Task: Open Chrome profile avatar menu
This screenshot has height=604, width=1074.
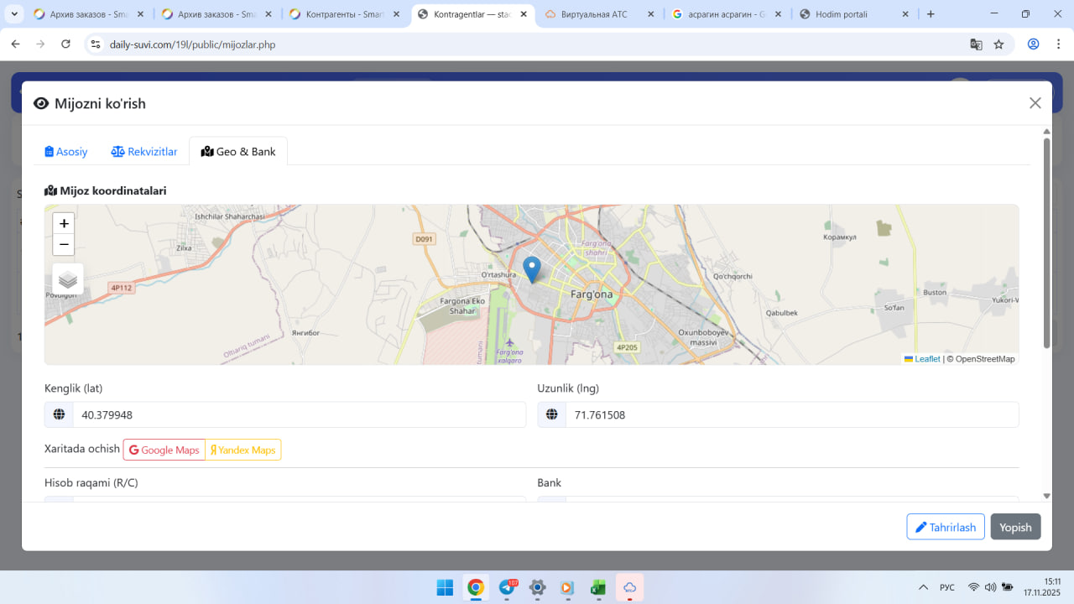Action: point(1034,44)
